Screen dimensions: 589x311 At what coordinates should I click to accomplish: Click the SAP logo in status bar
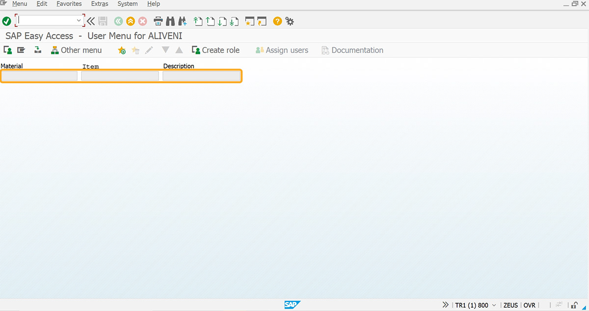click(x=292, y=305)
